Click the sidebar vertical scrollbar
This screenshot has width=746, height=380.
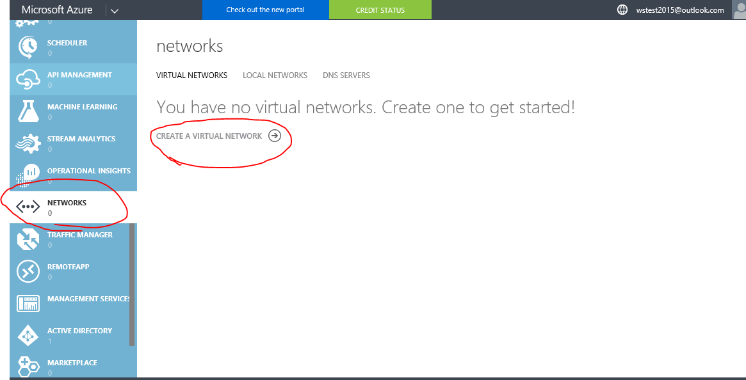132,285
